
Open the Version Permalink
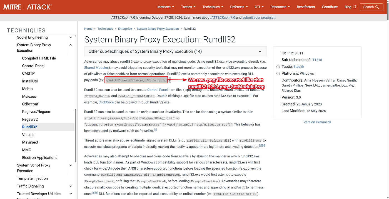[x=317, y=122]
